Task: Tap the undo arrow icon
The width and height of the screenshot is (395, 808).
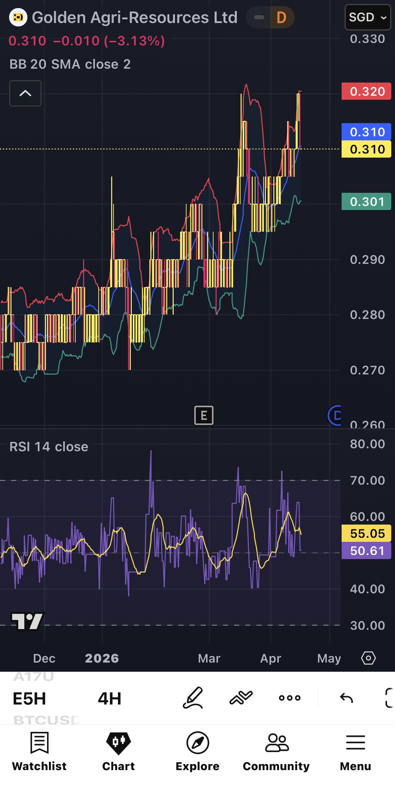Action: pyautogui.click(x=346, y=698)
